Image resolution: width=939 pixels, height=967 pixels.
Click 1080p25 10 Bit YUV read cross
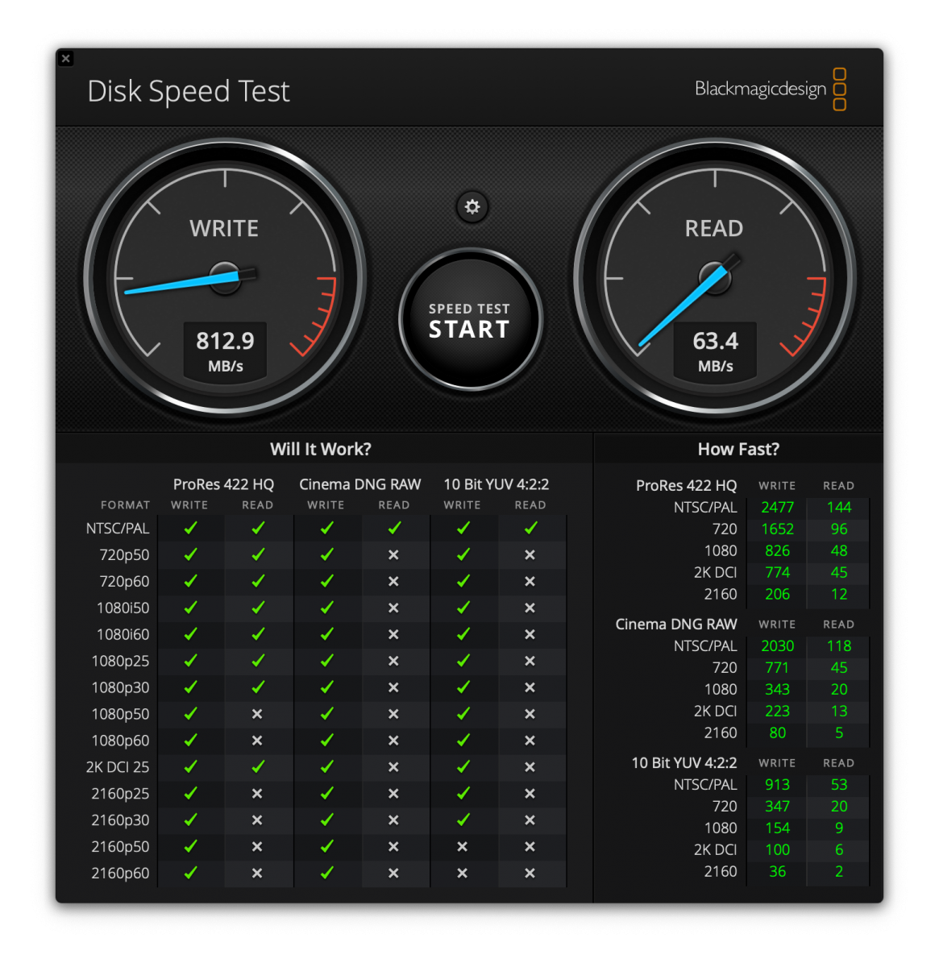pyautogui.click(x=530, y=661)
